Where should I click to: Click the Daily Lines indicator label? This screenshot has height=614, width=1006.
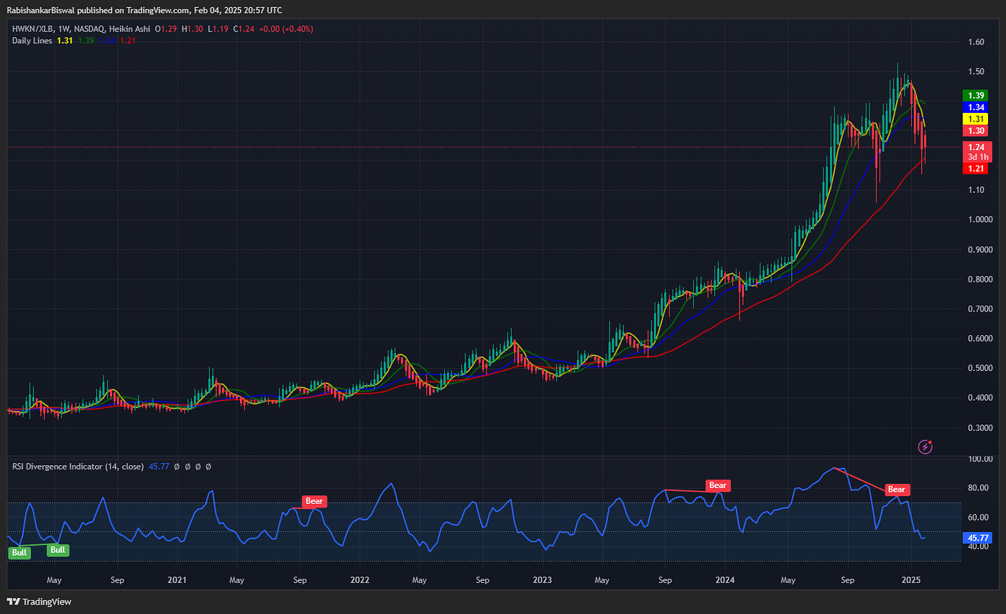click(x=33, y=40)
